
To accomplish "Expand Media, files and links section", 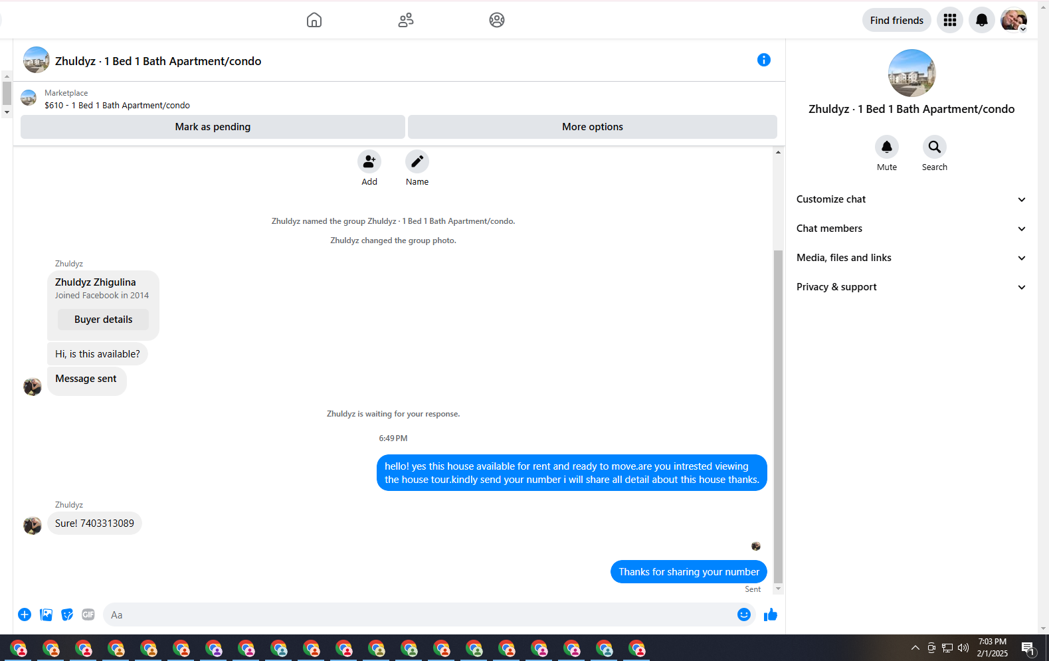I will click(x=911, y=258).
